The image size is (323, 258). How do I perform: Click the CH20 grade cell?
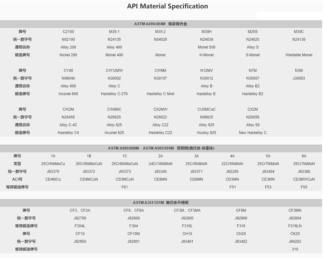click(241, 234)
